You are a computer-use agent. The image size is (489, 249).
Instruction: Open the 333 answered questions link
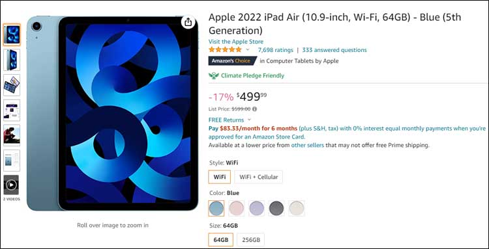pos(334,50)
